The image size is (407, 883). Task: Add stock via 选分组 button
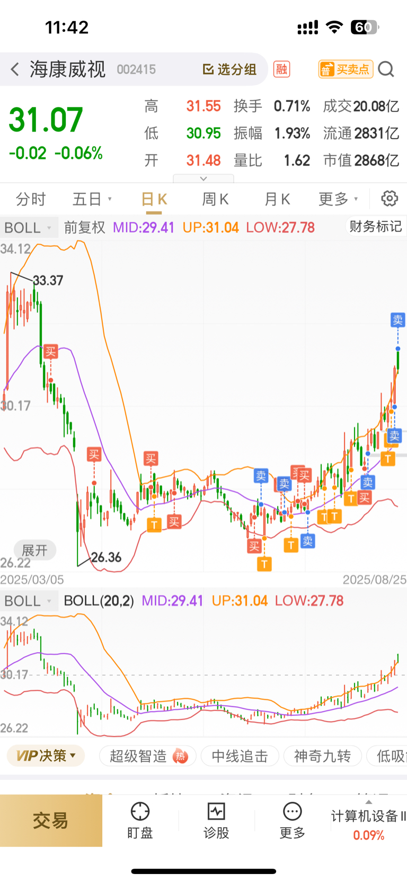tap(230, 69)
